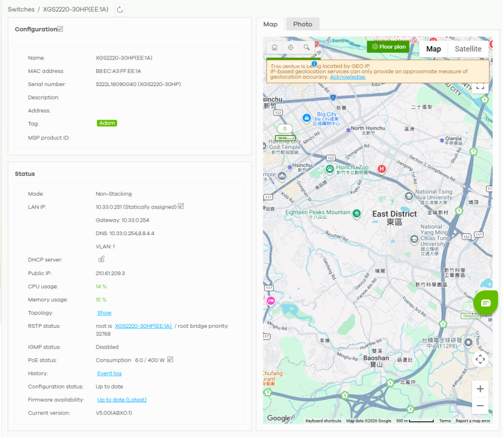
Task: Edit PoE power budget pencil icon
Action: (x=170, y=359)
